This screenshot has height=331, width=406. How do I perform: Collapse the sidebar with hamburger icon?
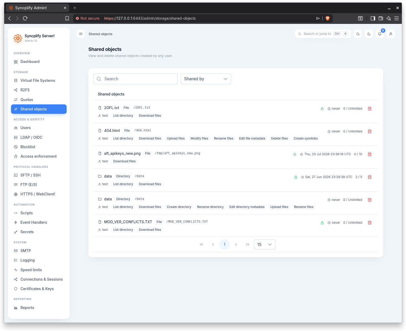pos(81,34)
